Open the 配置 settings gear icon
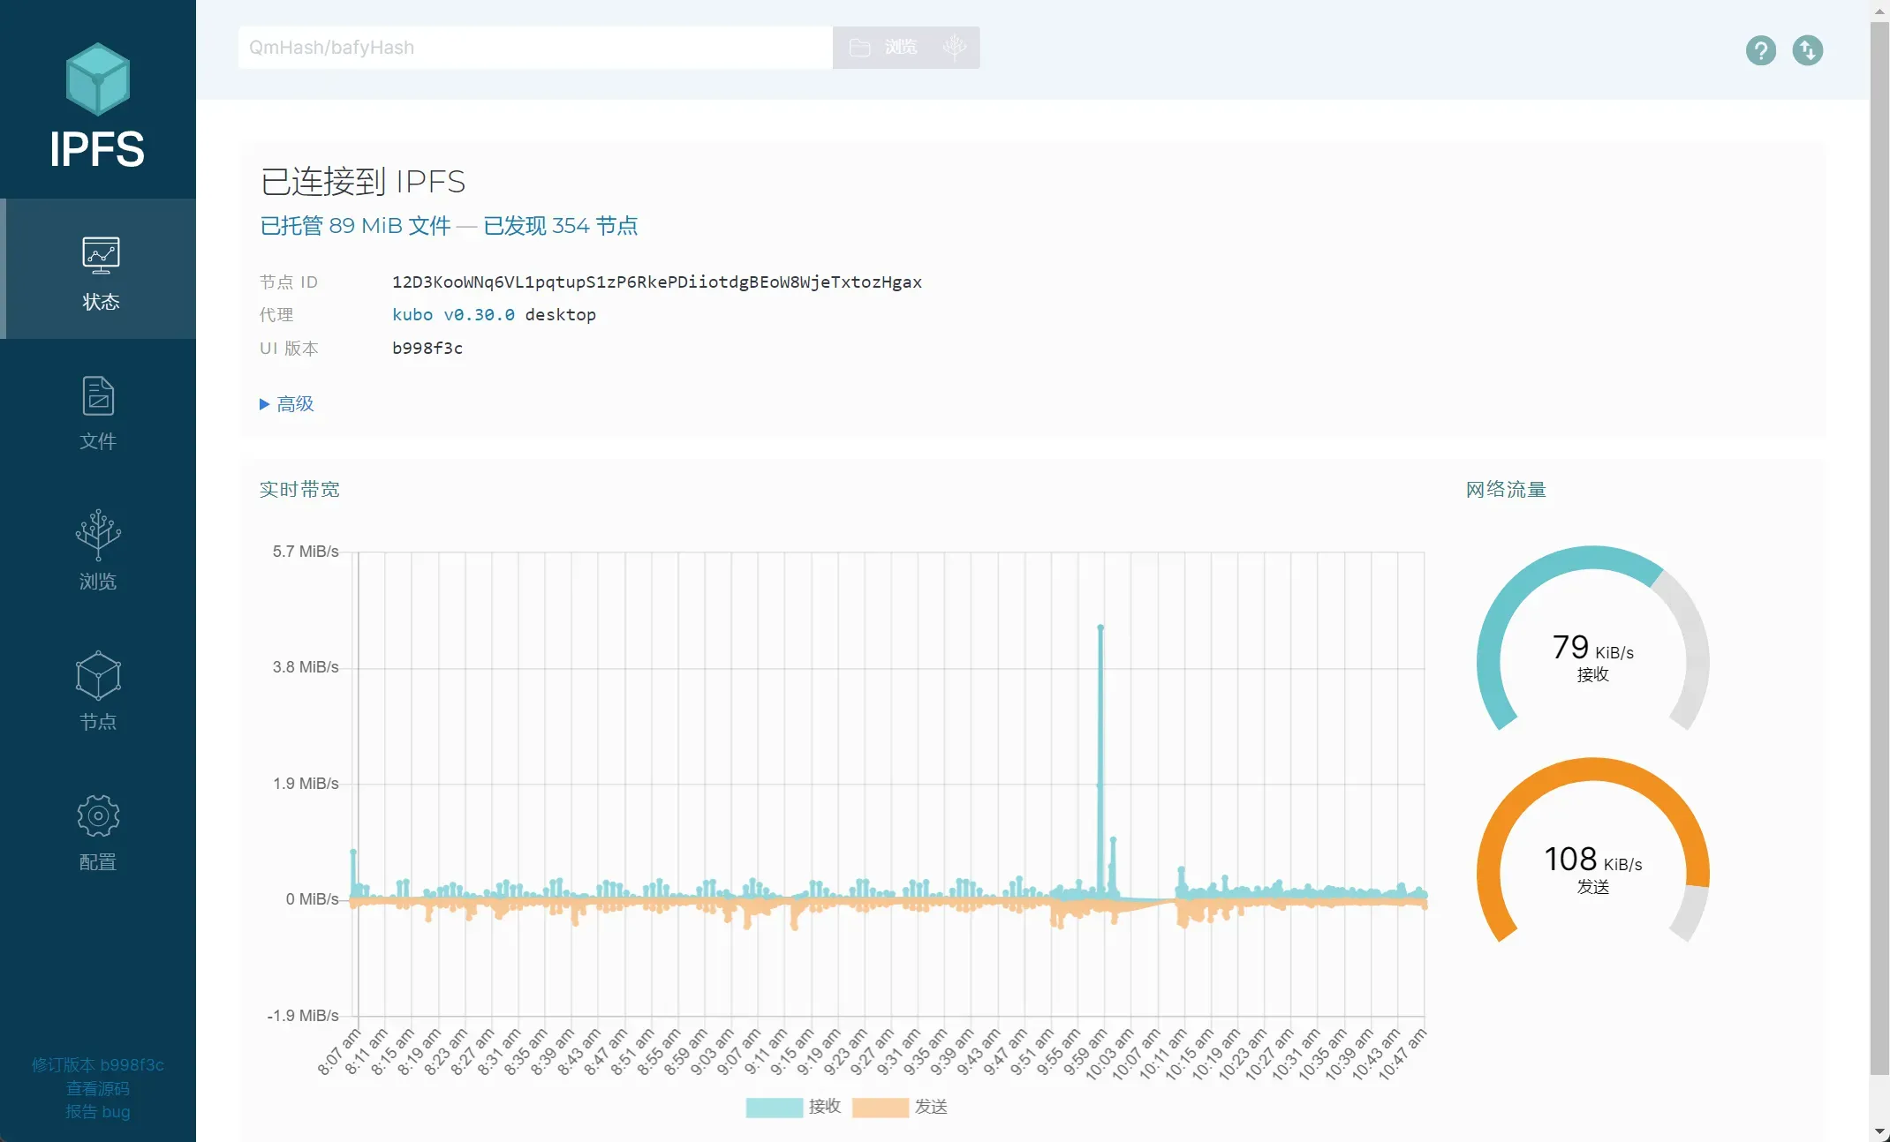Viewport: 1890px width, 1142px height. tap(98, 815)
